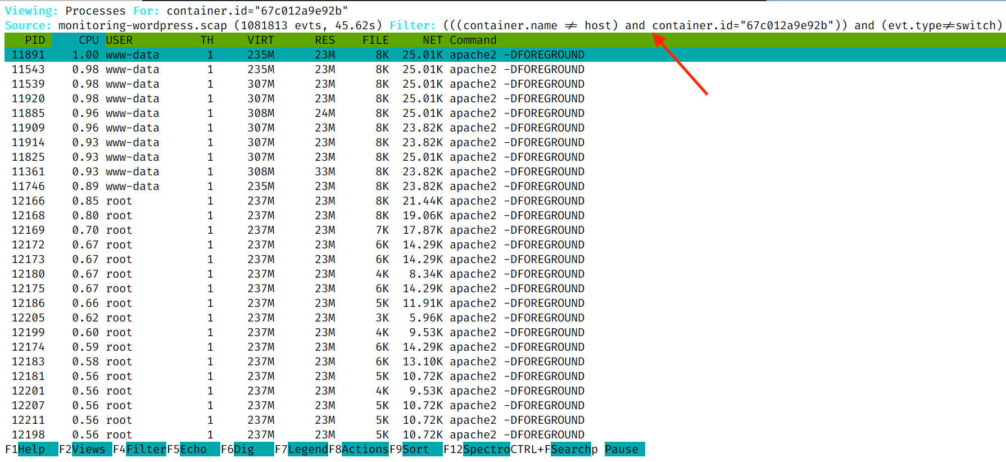This screenshot has width=1006, height=462.
Task: Select process row with PID 12207
Action: [x=505, y=405]
